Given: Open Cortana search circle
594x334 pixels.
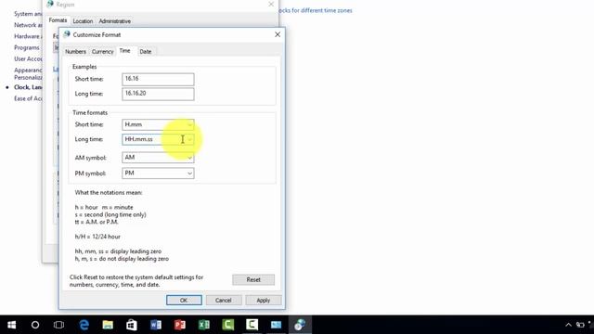Looking at the screenshot, I should point(35,325).
